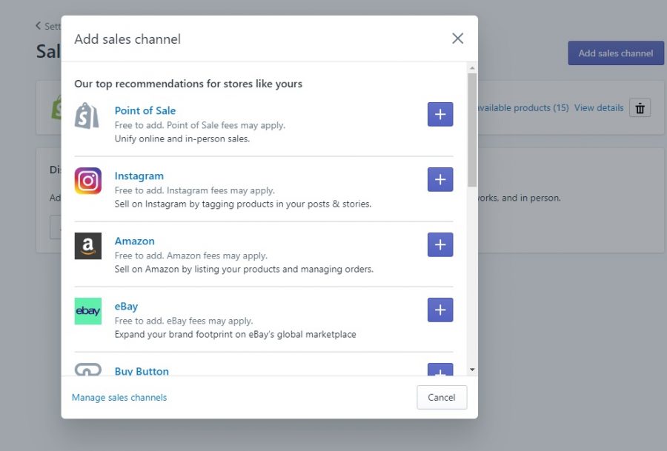Screen dimensions: 667x451
Task: Click available products (15) link
Action: pos(522,108)
